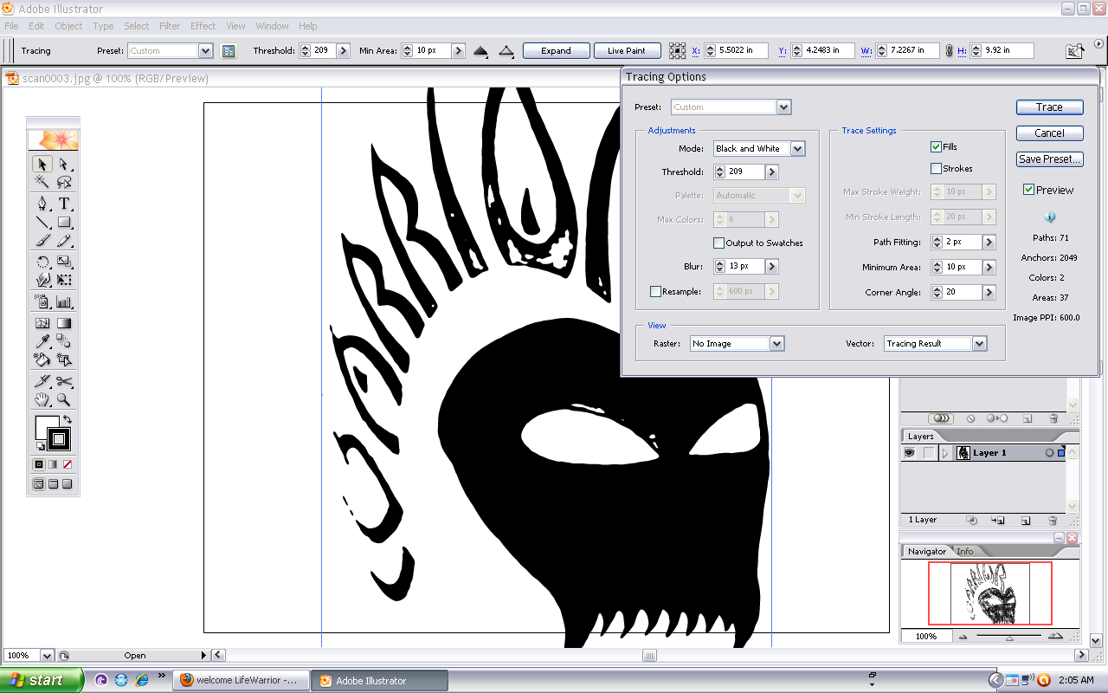The height and width of the screenshot is (693, 1108).
Task: Select the Rectangle tool
Action: [x=63, y=222]
